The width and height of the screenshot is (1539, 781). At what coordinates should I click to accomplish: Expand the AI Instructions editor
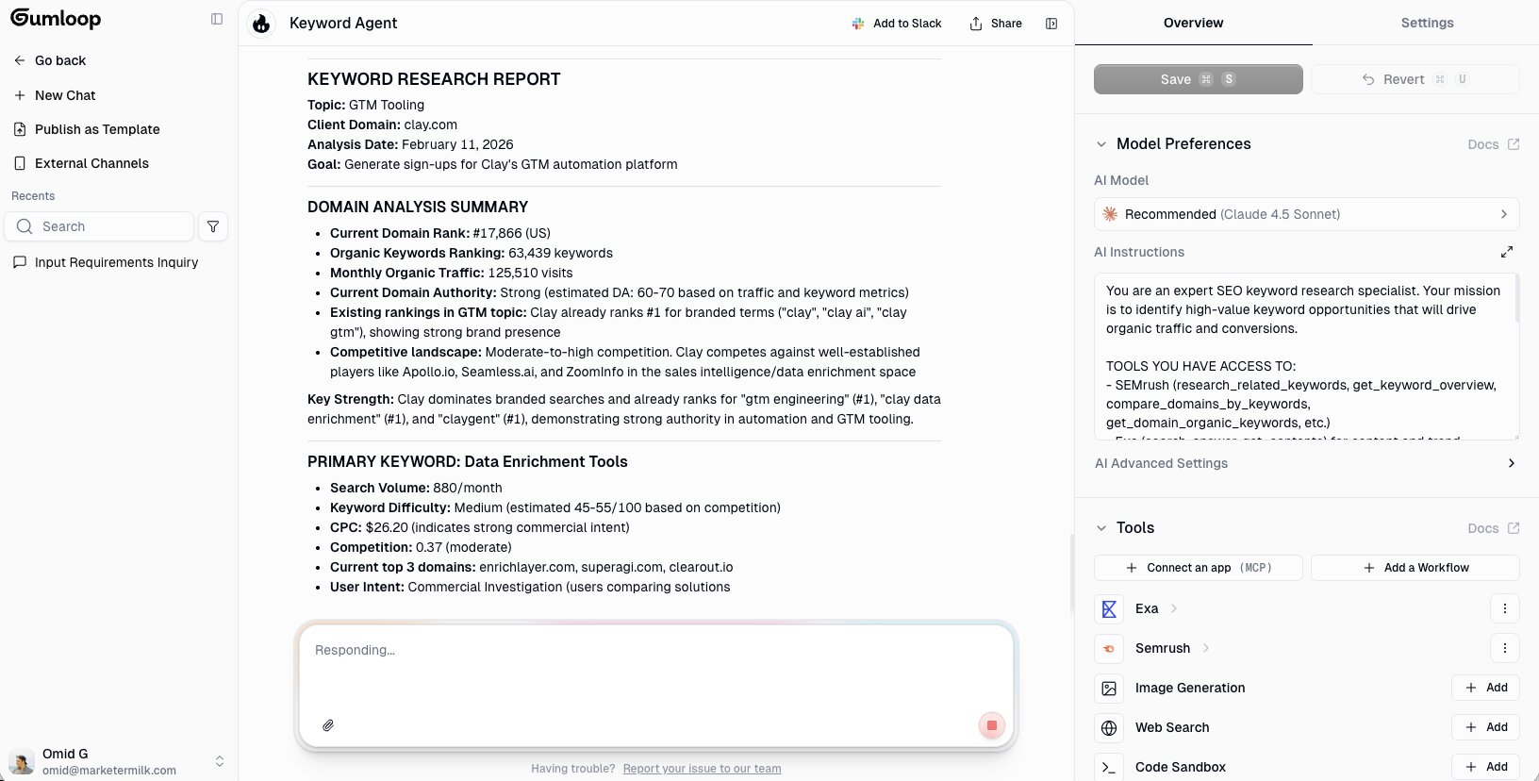click(1507, 252)
